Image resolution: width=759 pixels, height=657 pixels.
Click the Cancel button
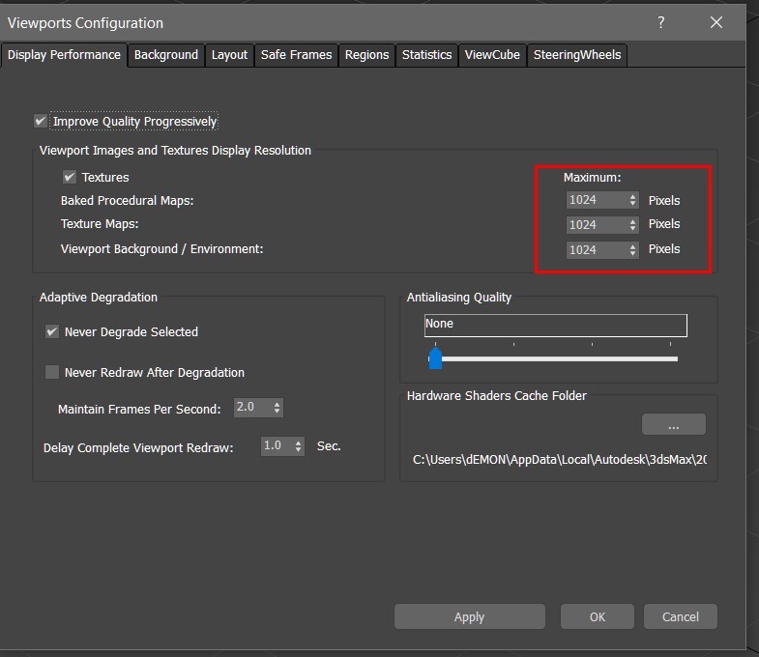pyautogui.click(x=681, y=616)
